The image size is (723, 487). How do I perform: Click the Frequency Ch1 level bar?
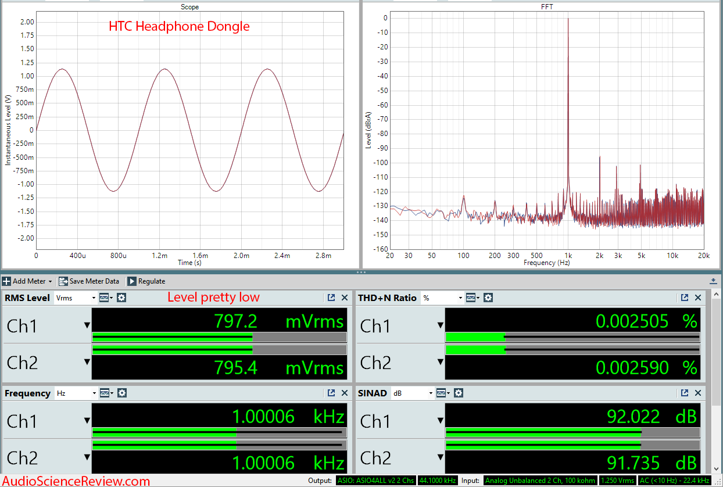[x=220, y=432]
